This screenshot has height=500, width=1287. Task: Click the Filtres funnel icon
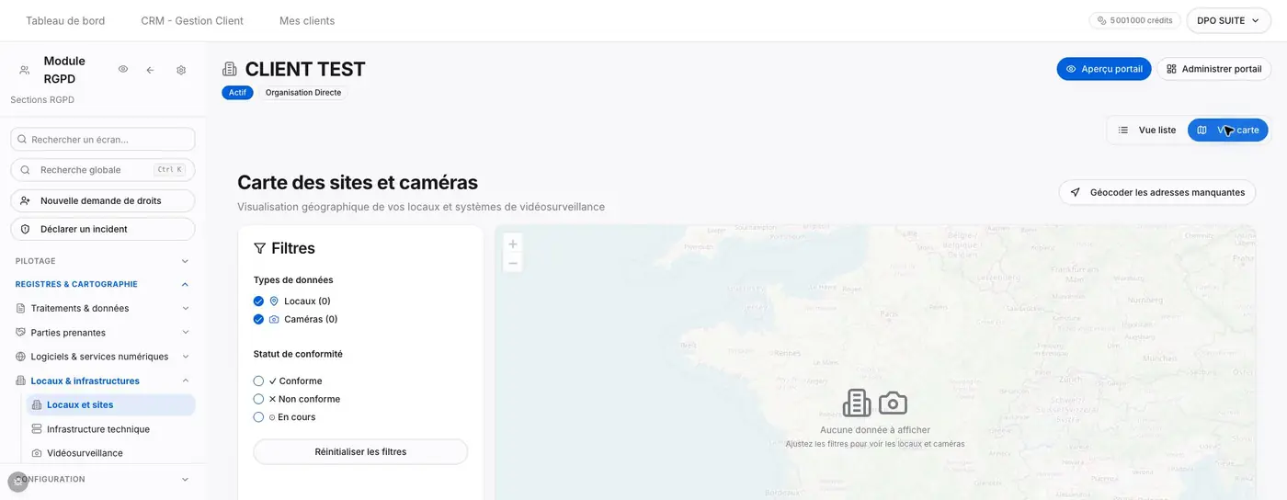(x=260, y=248)
